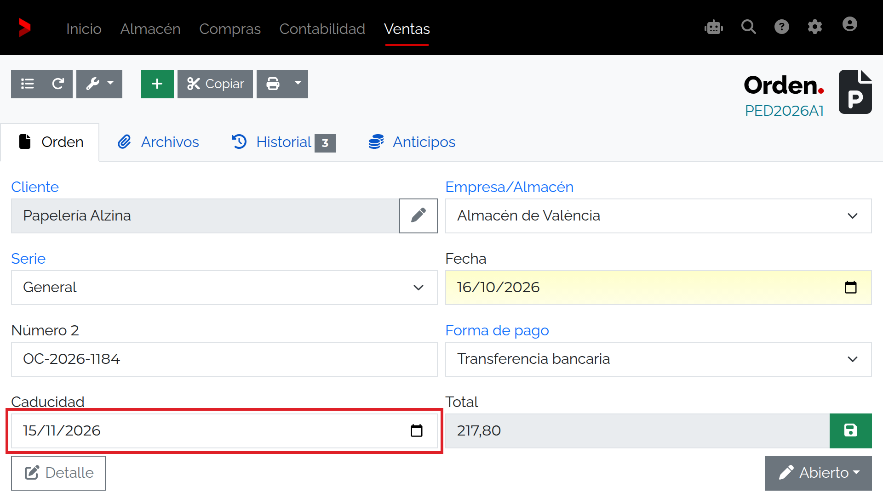Image resolution: width=883 pixels, height=498 pixels.
Task: Reload the order with refresh icon
Action: [58, 84]
